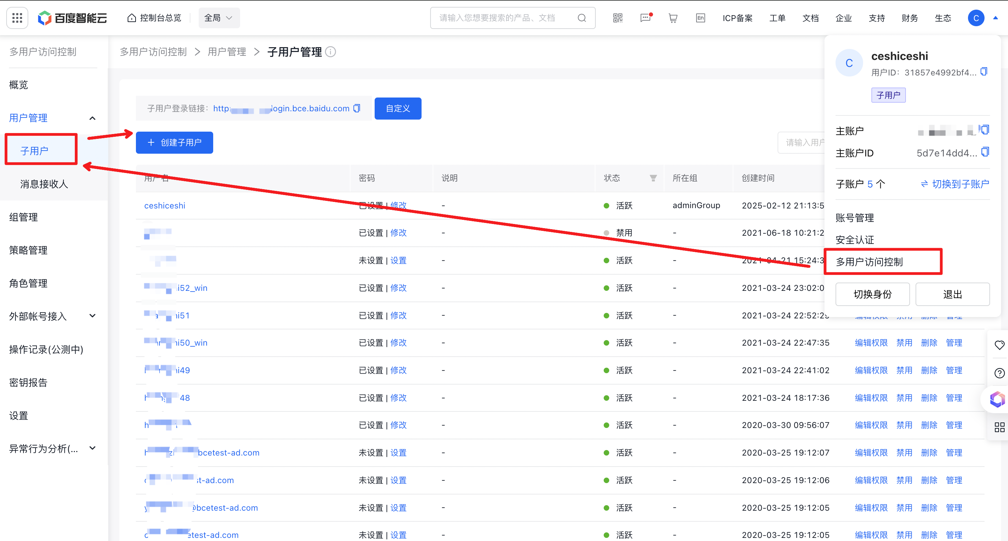Click 删除 in the 2021-03-24 18:17:36 row
Viewport: 1008px width, 541px height.
pos(929,398)
